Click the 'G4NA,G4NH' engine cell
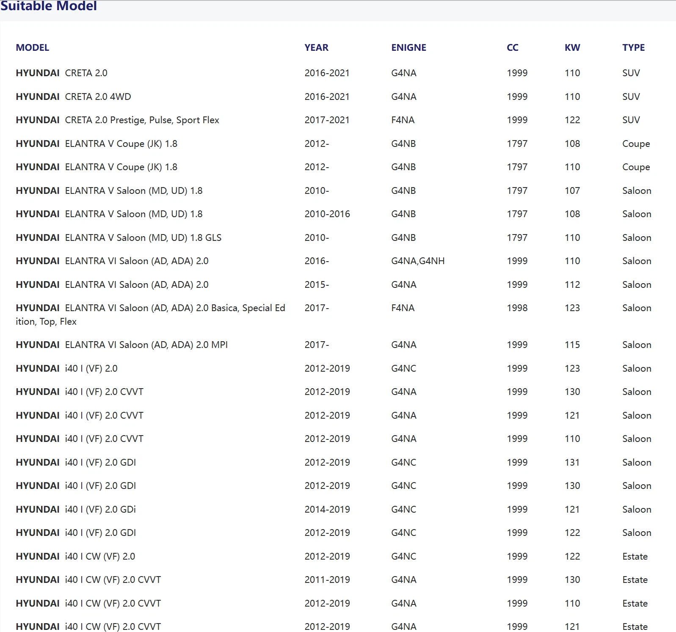This screenshot has width=676, height=632. tap(418, 261)
